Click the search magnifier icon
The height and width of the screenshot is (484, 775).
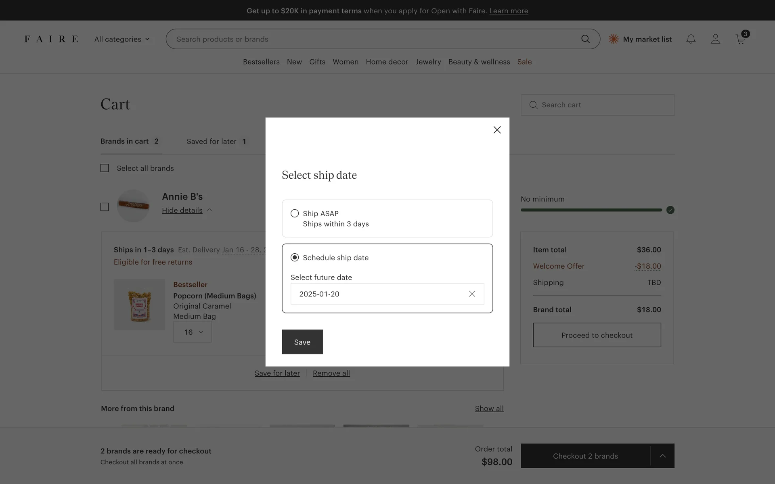coord(585,39)
